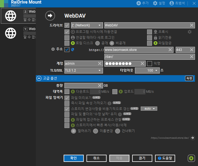The width and height of the screenshot is (198, 166).
Task: Click the info icon beside 즉시 파일 속성 가져오기
Action: pyautogui.click(x=109, y=104)
